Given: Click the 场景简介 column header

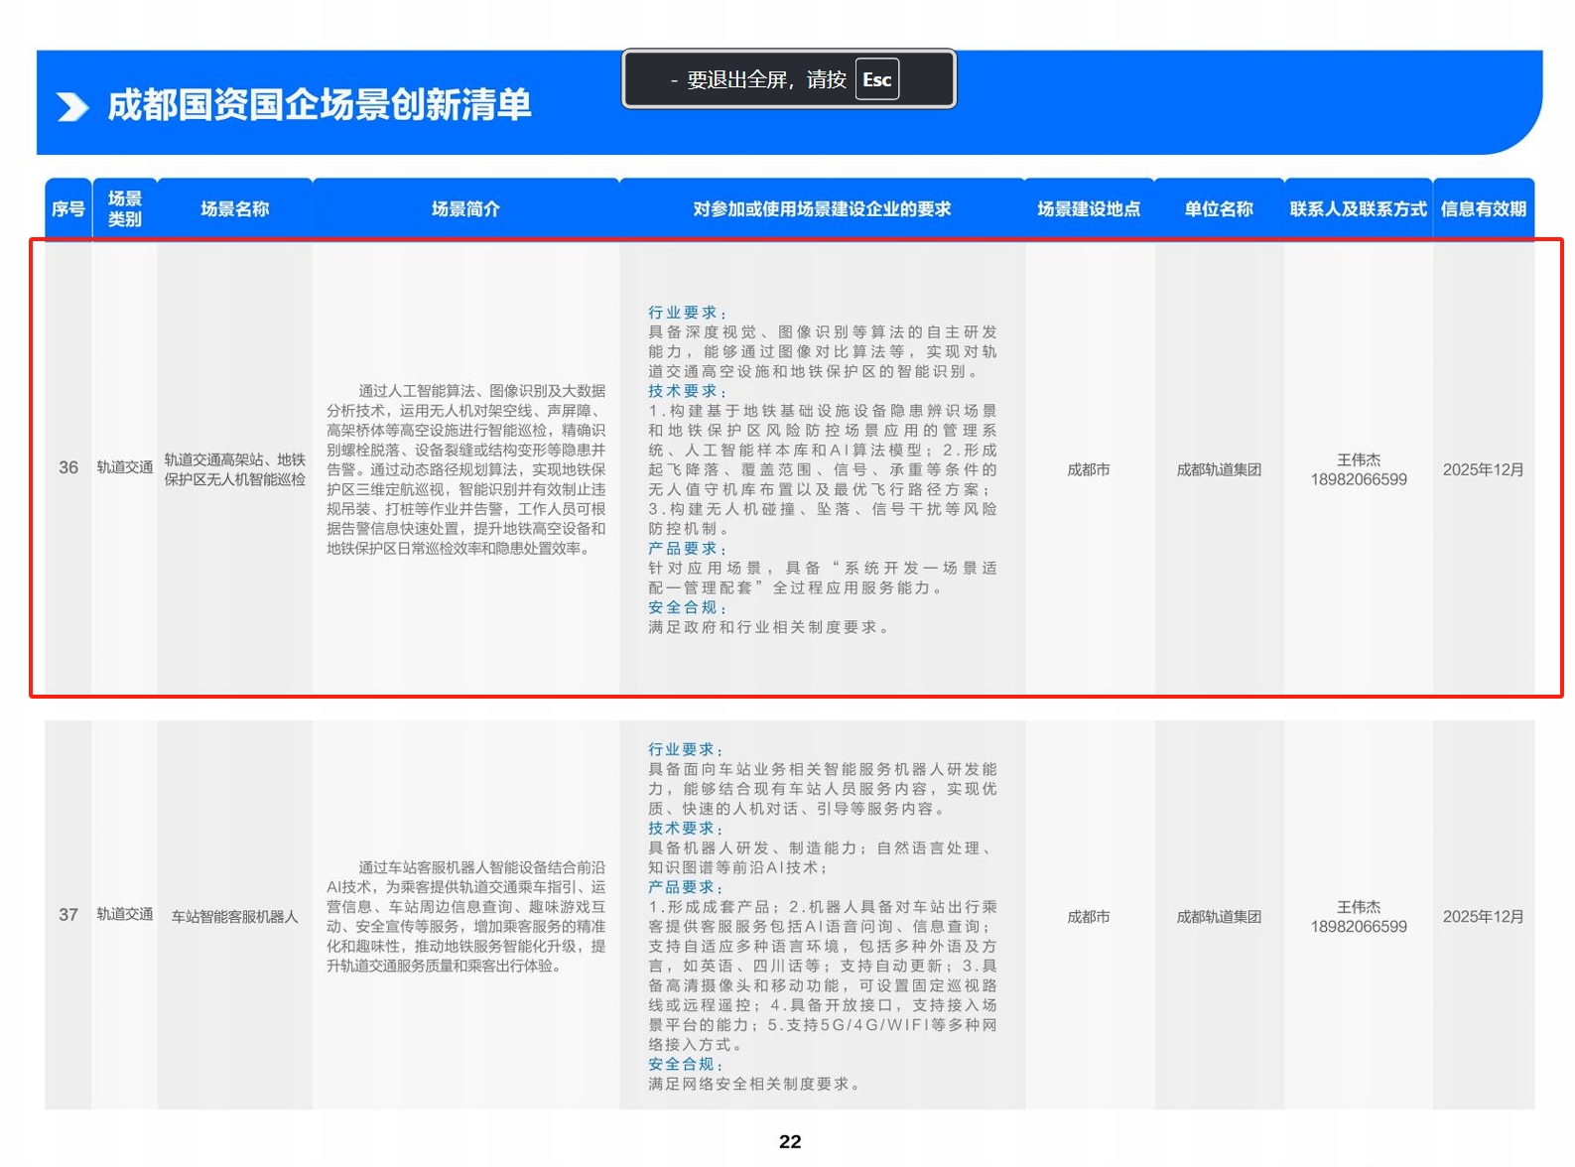Looking at the screenshot, I should 465,209.
